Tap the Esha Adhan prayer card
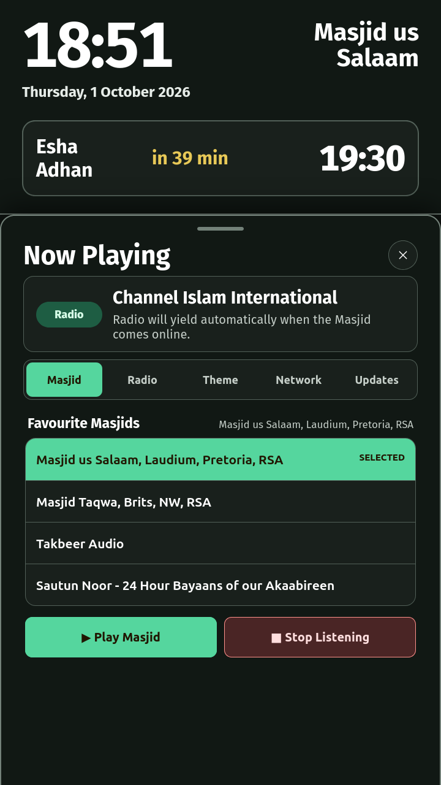Image resolution: width=441 pixels, height=785 pixels. 221,158
